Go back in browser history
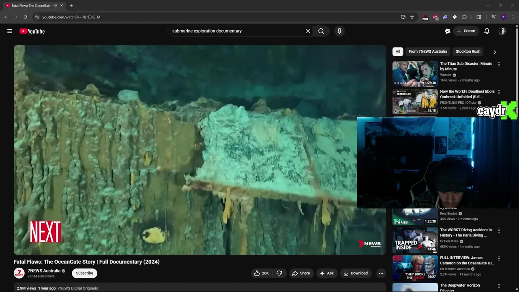 (6, 17)
